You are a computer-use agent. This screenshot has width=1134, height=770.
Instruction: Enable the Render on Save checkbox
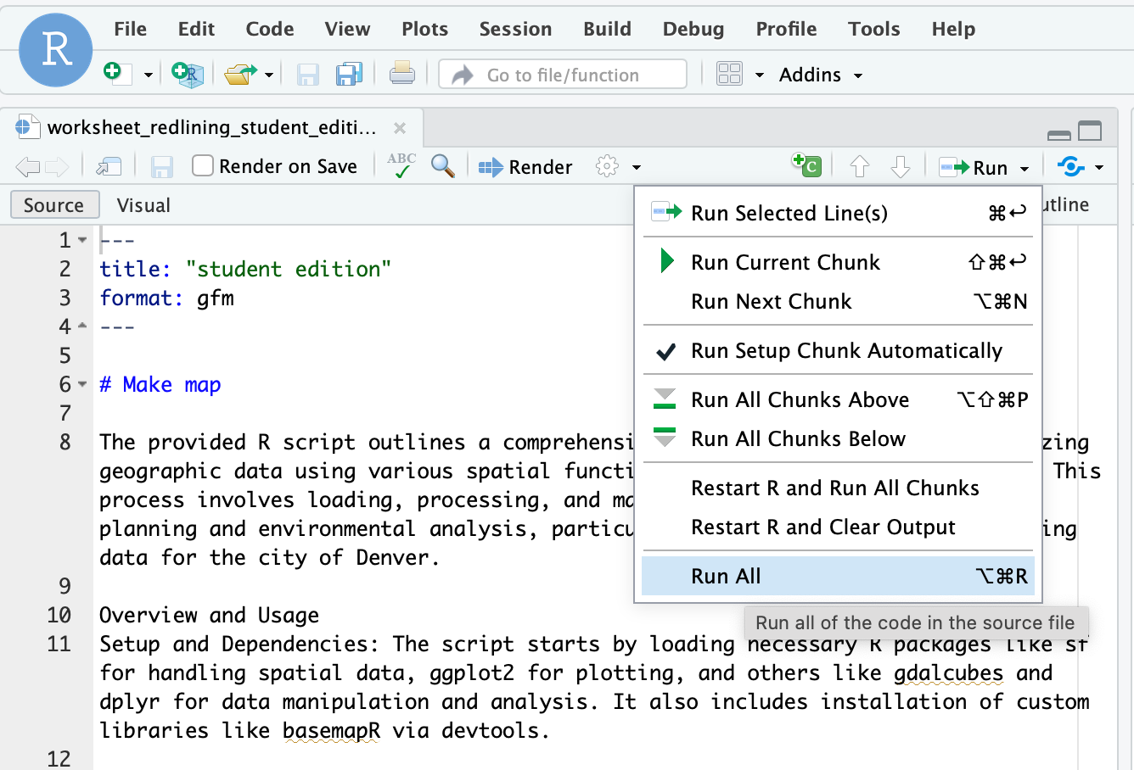click(203, 166)
